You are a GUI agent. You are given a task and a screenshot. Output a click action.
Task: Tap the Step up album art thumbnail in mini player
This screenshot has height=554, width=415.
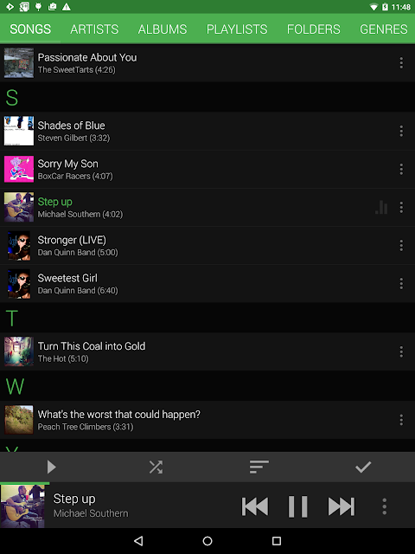(22, 506)
